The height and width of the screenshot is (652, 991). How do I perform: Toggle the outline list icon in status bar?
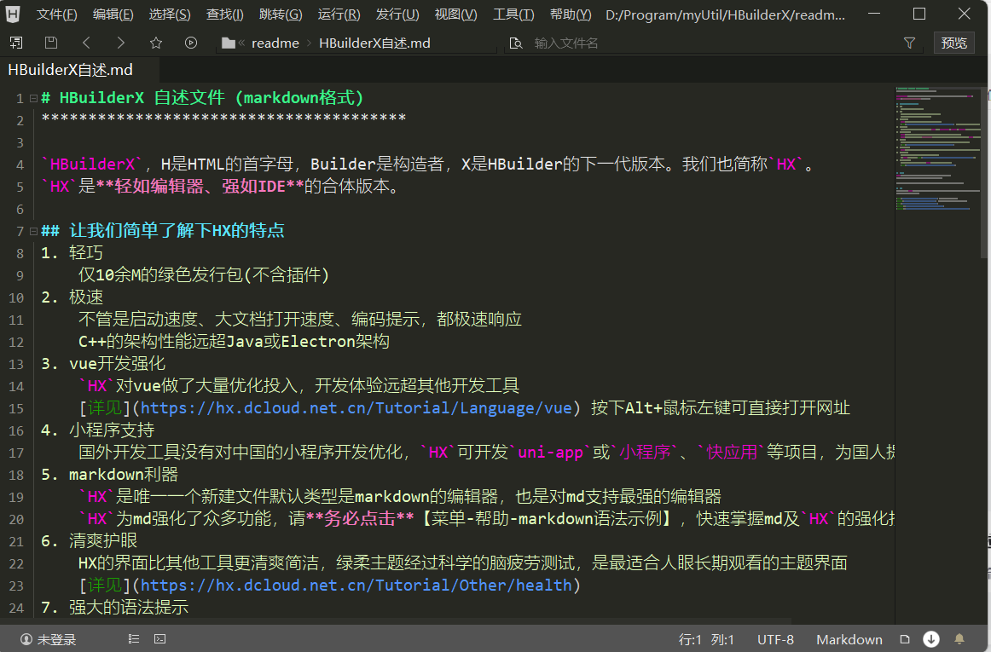[133, 638]
